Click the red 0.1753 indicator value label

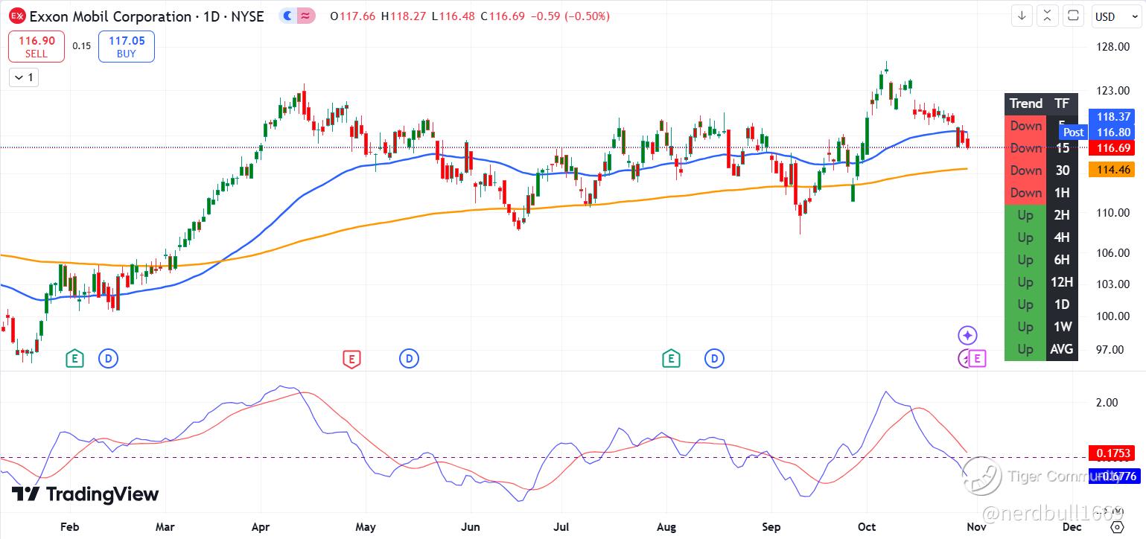1113,453
